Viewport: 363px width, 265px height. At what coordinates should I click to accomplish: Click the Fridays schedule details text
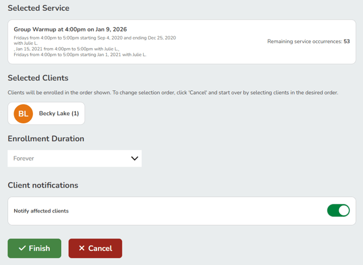tap(94, 38)
